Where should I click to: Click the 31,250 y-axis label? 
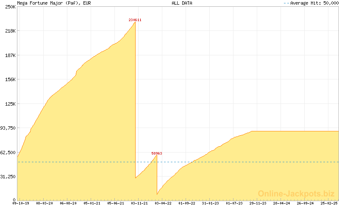click(x=8, y=177)
